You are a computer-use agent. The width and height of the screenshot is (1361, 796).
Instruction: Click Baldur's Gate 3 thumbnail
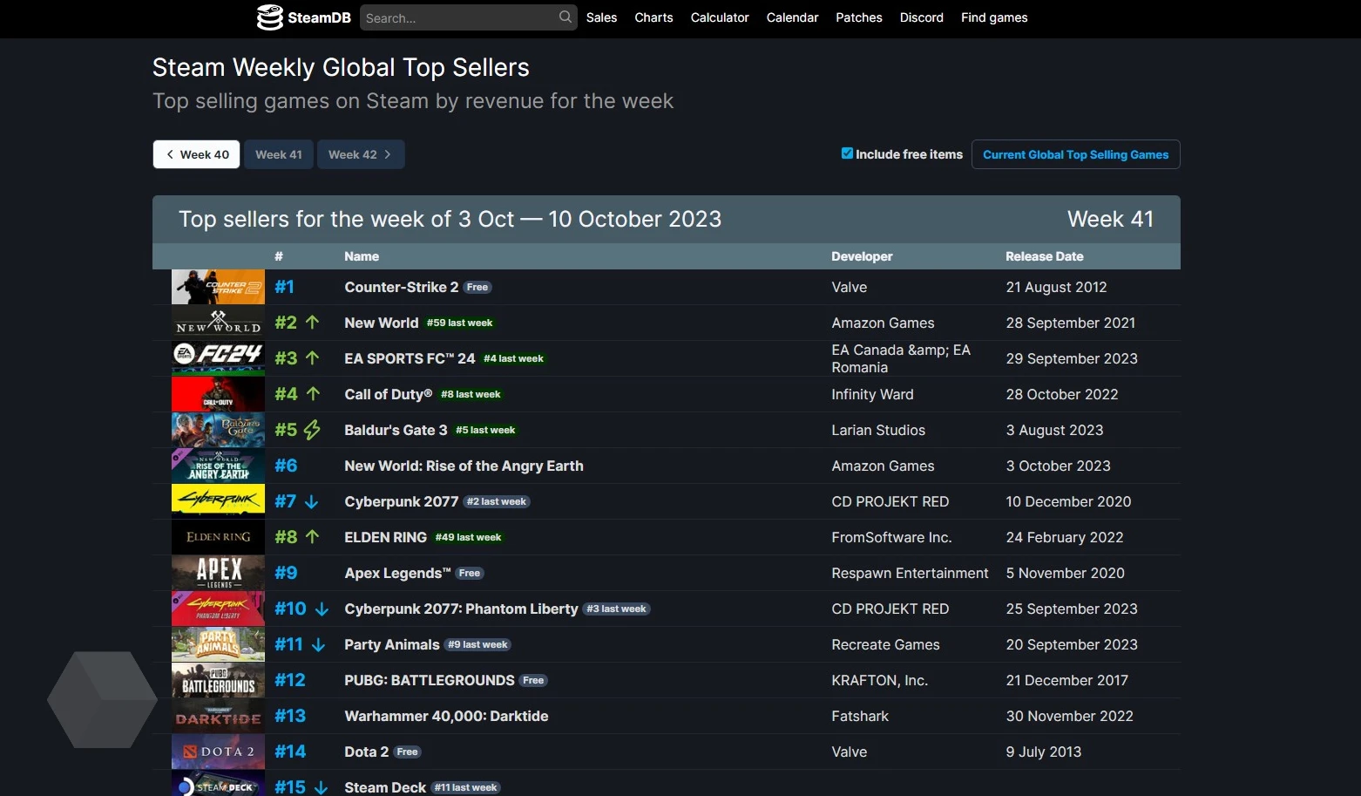[x=218, y=430]
